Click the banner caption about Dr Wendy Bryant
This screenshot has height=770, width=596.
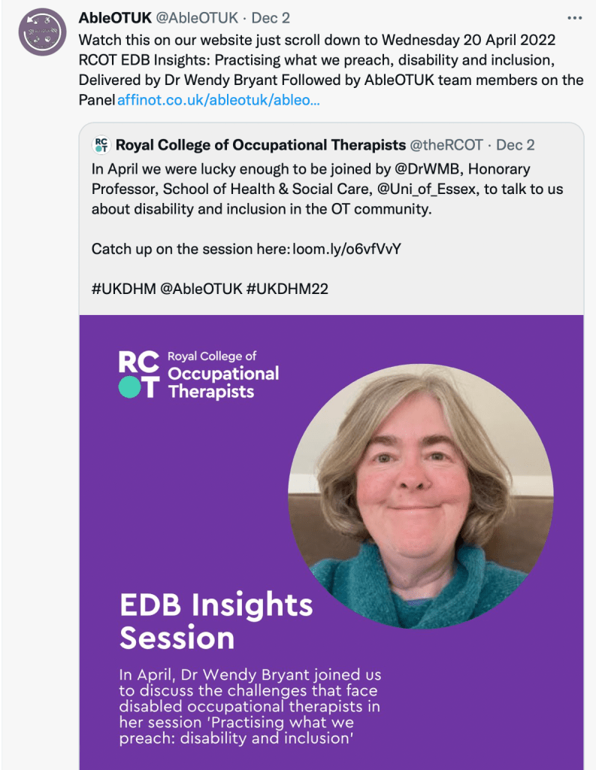pyautogui.click(x=250, y=707)
